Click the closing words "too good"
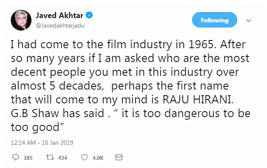 35,128
